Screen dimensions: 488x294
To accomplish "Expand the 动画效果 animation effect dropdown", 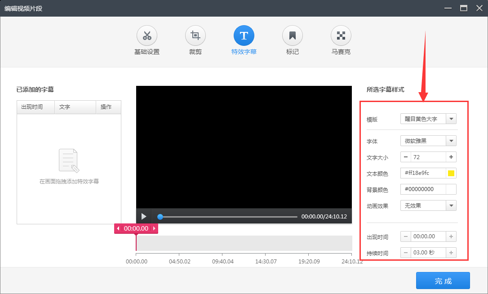I will [451, 205].
